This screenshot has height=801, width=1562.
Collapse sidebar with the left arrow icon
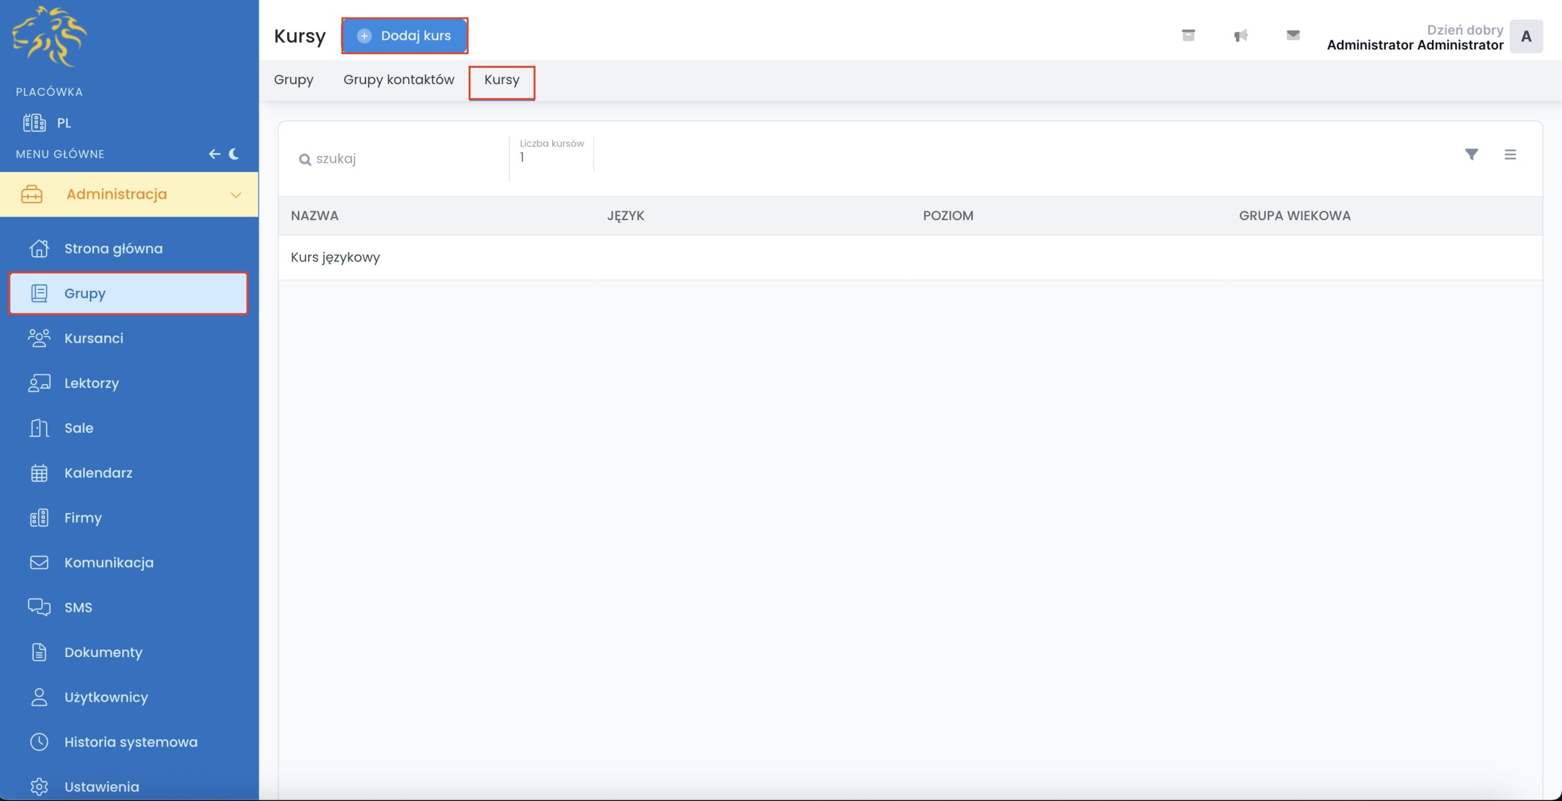tap(214, 154)
